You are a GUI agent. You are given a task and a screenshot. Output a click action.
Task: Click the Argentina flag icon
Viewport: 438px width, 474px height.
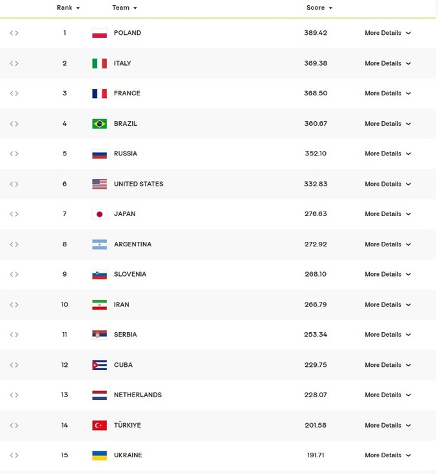point(99,244)
